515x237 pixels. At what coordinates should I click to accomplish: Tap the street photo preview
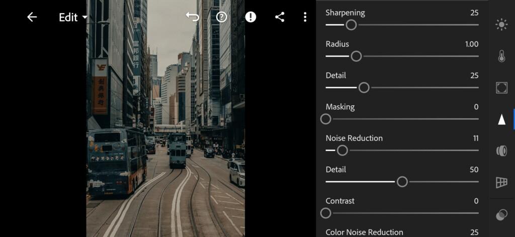(165, 118)
